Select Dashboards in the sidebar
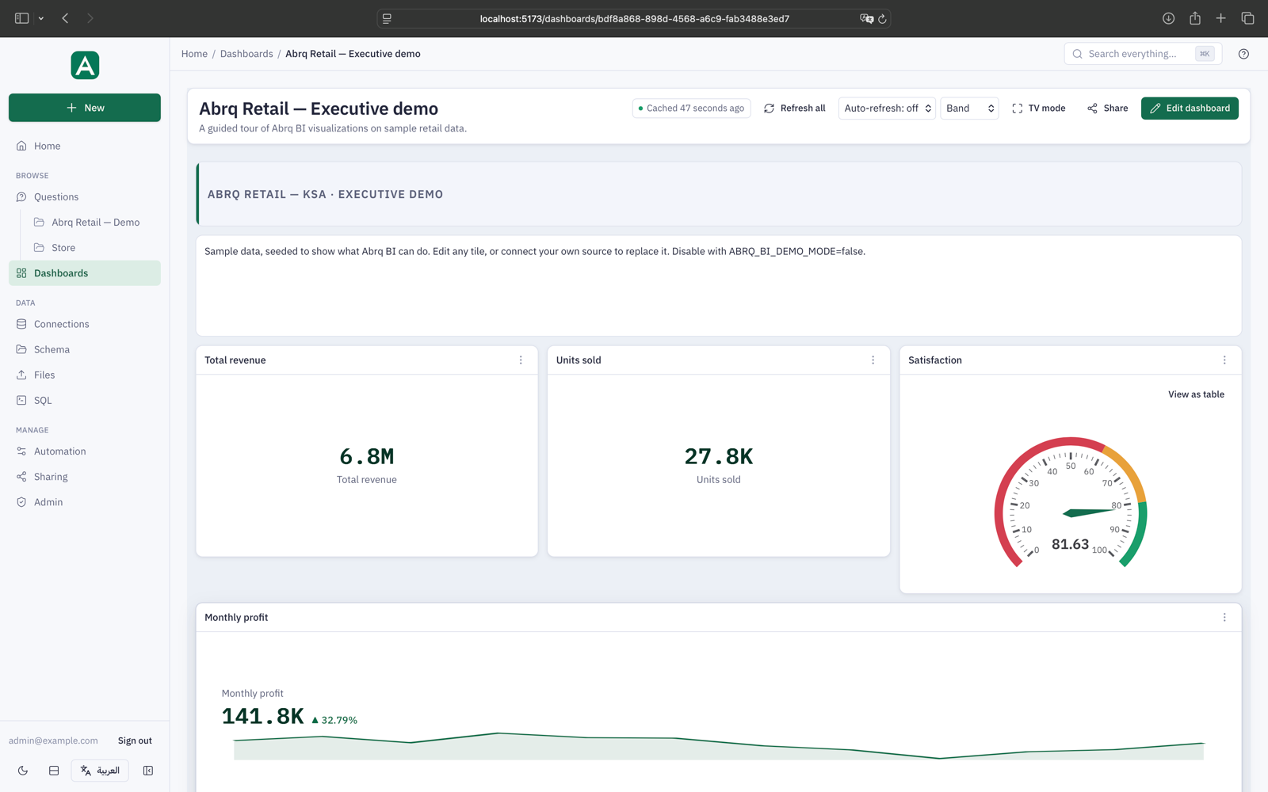Screen dimensions: 1268x792 [x=85, y=273]
